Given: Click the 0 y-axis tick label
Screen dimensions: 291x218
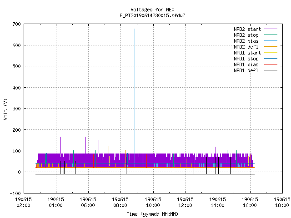Looking at the screenshot, I should [19, 172].
